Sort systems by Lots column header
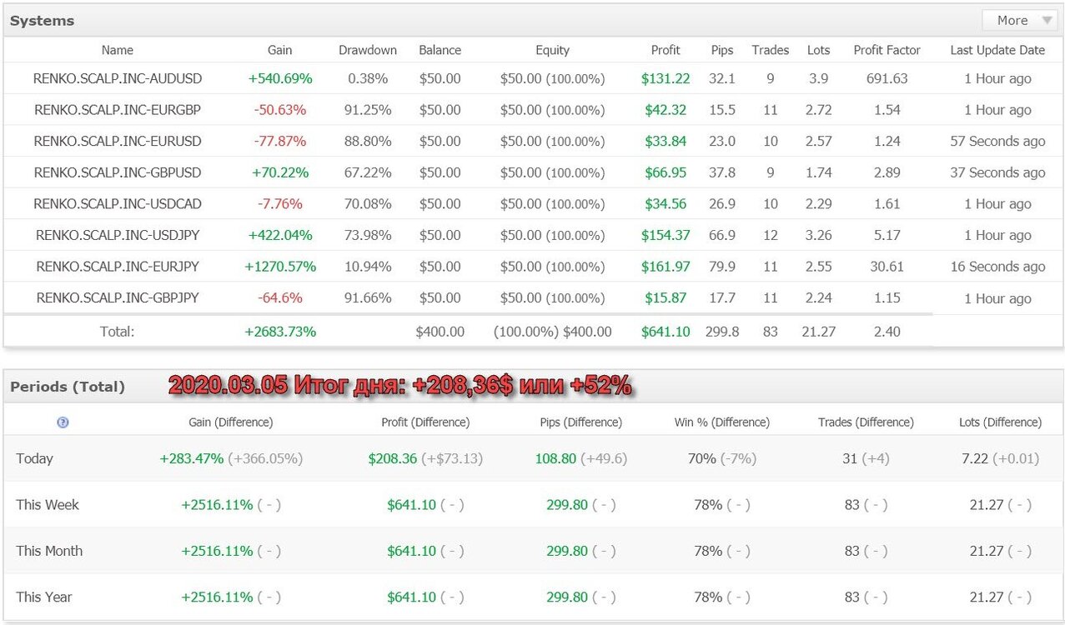1065x625 pixels. click(819, 50)
